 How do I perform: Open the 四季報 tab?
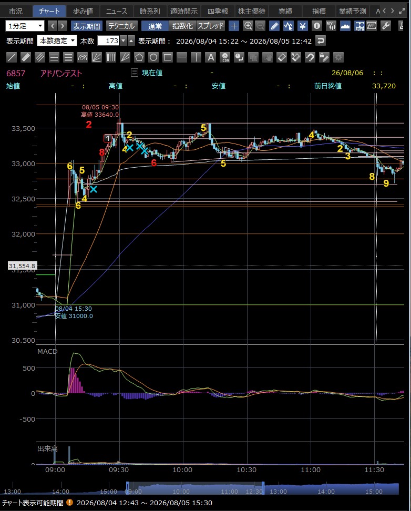point(218,11)
